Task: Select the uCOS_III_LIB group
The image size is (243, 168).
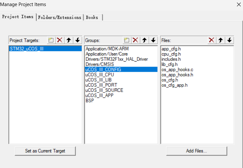Action: [x=121, y=80]
